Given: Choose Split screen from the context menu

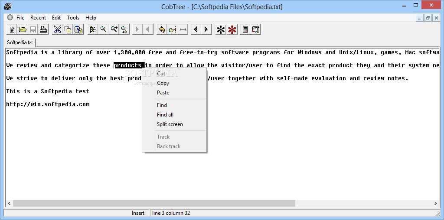Looking at the screenshot, I should tap(174, 124).
